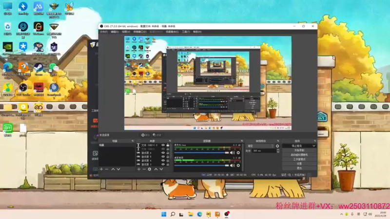Pop out the Audio Mixer dock panel
This screenshot has height=219, width=390.
pos(241,141)
